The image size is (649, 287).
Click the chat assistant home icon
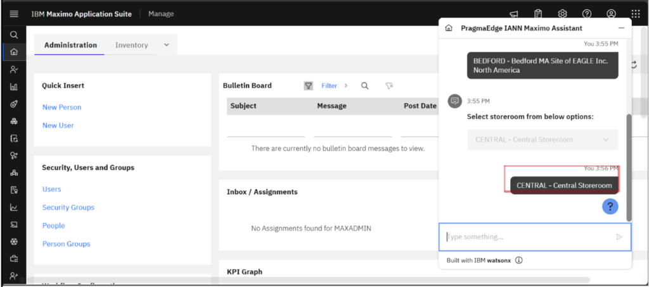[449, 28]
